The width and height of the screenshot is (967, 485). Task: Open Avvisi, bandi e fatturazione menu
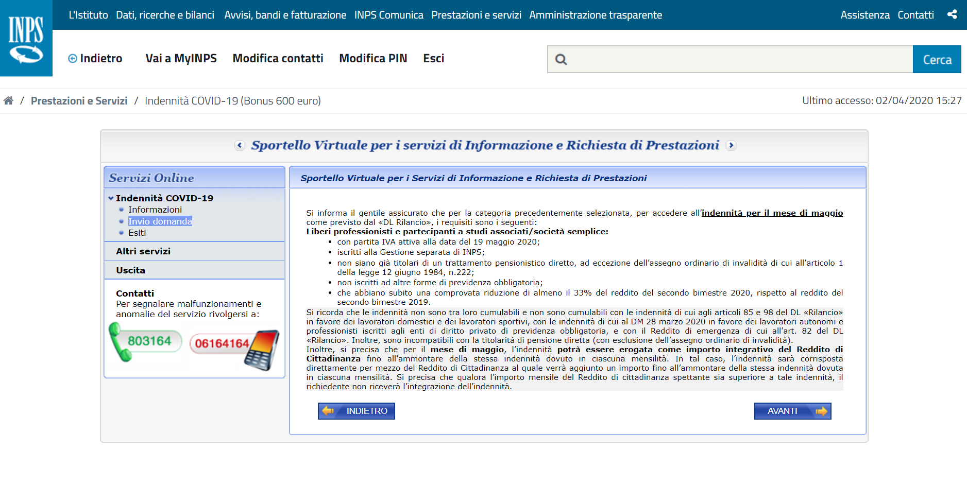(x=285, y=15)
